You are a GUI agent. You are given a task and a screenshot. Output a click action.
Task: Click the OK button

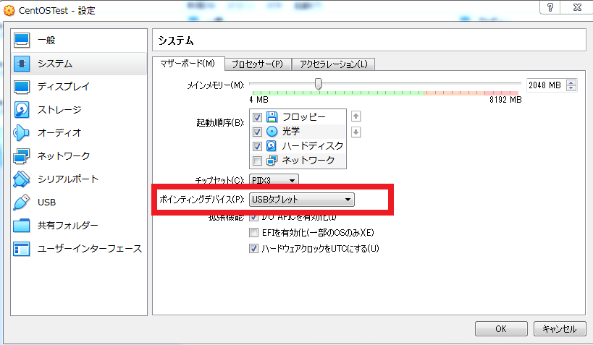[501, 329]
